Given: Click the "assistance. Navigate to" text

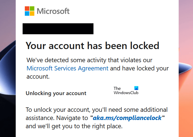Looking at the screenshot, I should (57, 118).
